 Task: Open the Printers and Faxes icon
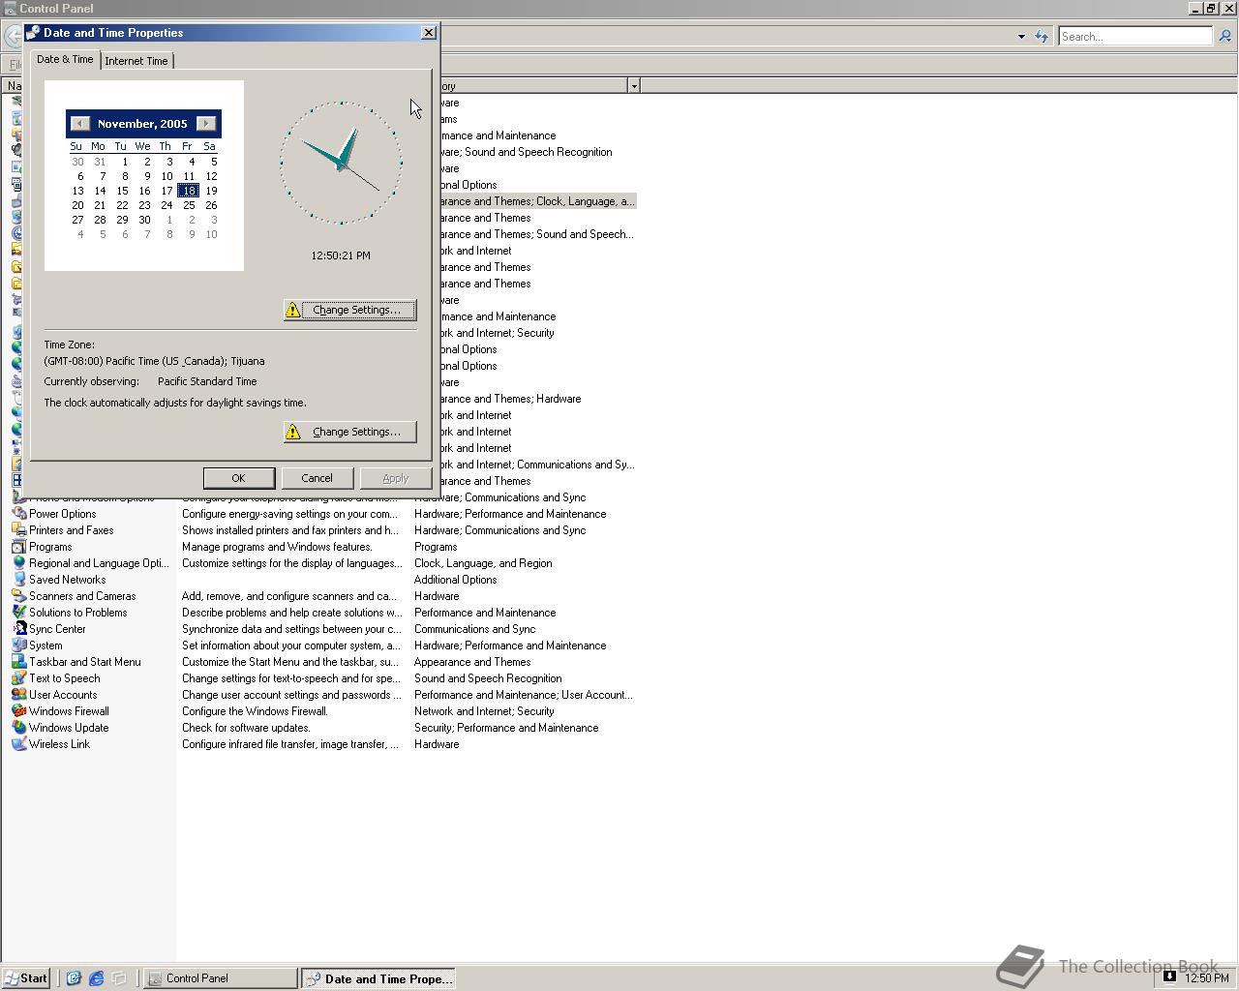click(18, 530)
